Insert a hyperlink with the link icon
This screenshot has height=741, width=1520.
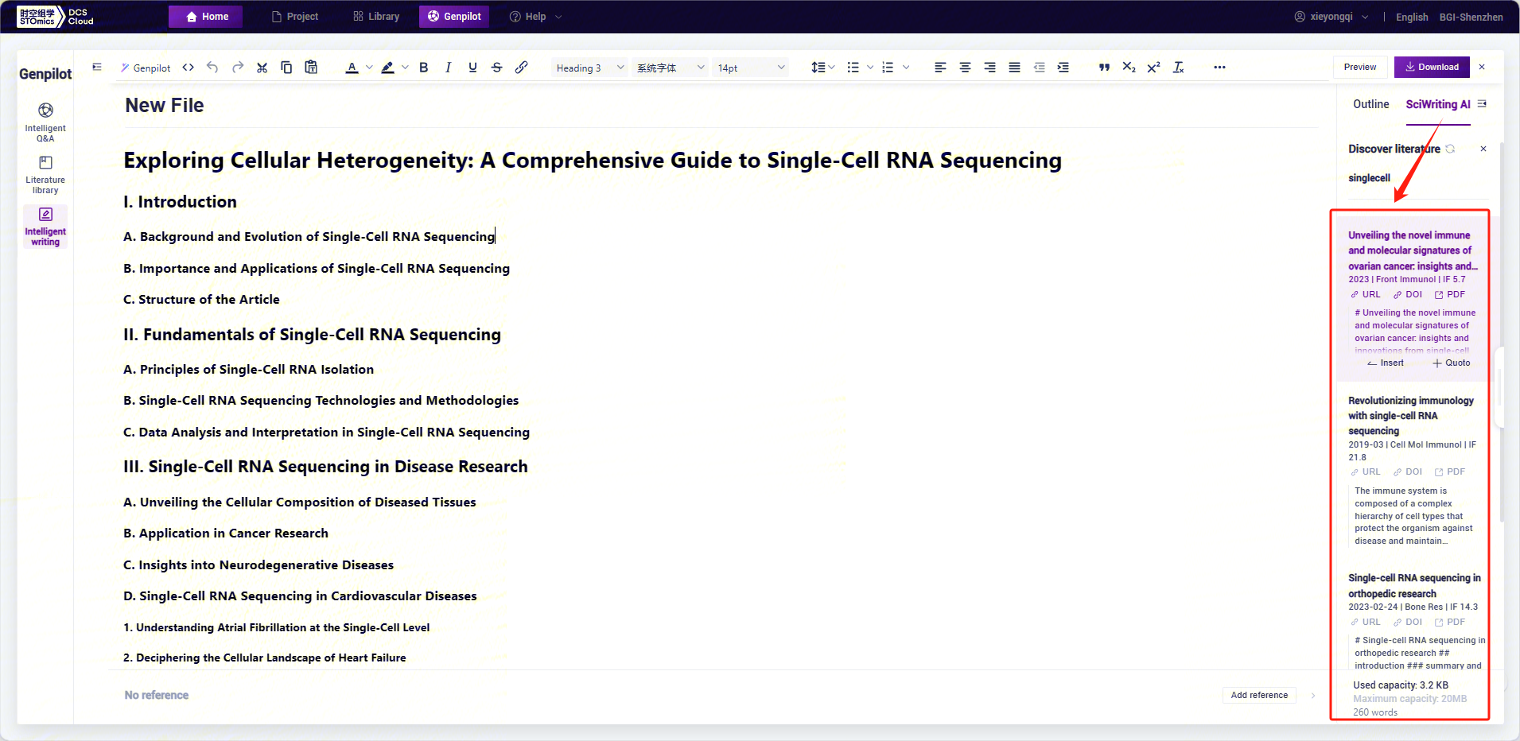tap(521, 68)
